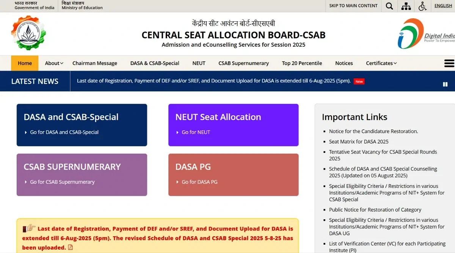This screenshot has height=253, width=455.
Task: Open the DASA PG card heading
Action: pyautogui.click(x=193, y=167)
